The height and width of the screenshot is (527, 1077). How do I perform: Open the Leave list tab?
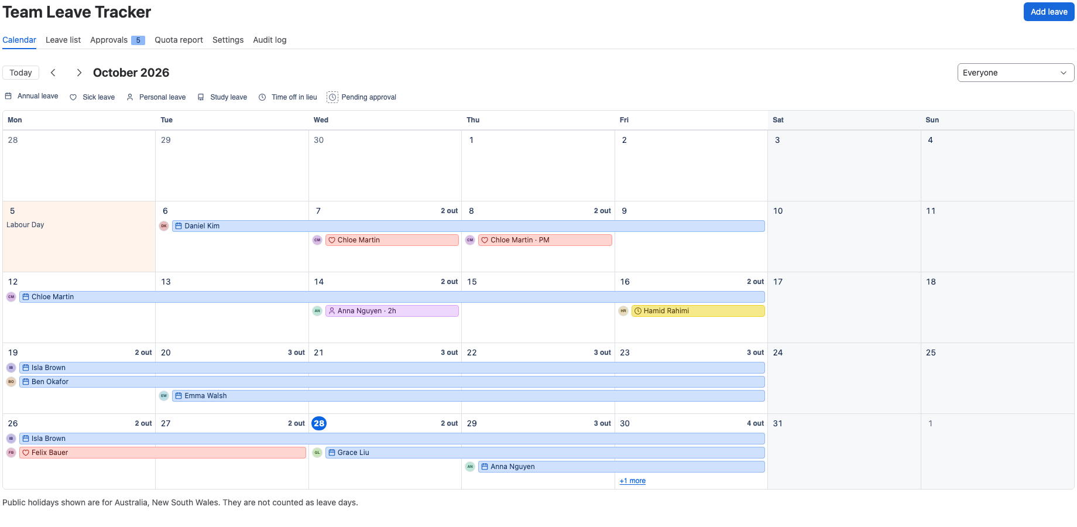pos(63,40)
